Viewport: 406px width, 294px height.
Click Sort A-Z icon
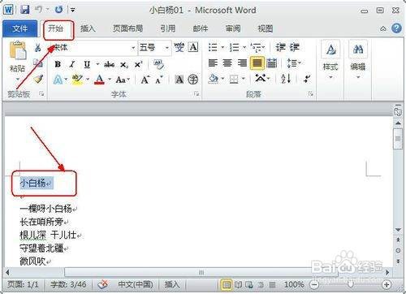coord(286,79)
